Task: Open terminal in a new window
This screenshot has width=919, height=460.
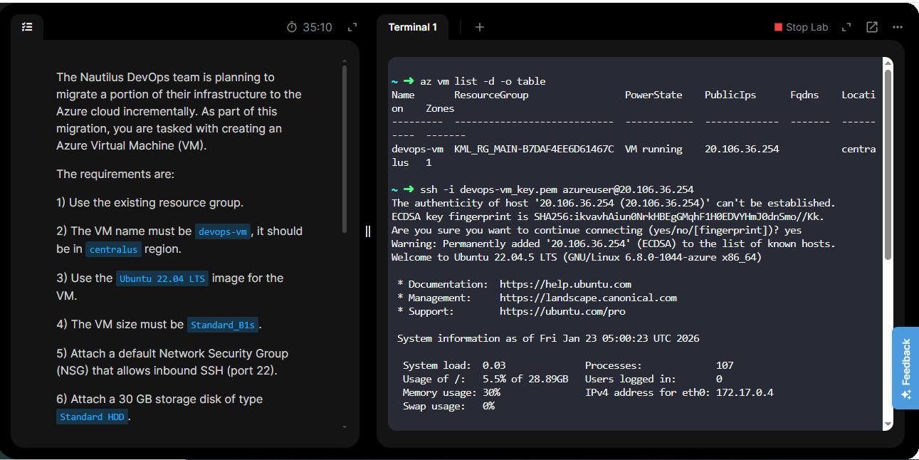Action: tap(872, 27)
